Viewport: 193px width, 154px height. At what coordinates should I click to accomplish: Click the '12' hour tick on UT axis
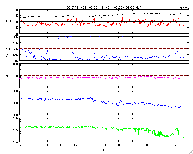[x=62, y=145]
